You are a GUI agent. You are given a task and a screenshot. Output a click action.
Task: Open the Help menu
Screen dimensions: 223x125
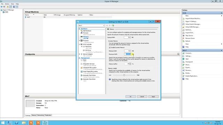[x=17, y=4]
